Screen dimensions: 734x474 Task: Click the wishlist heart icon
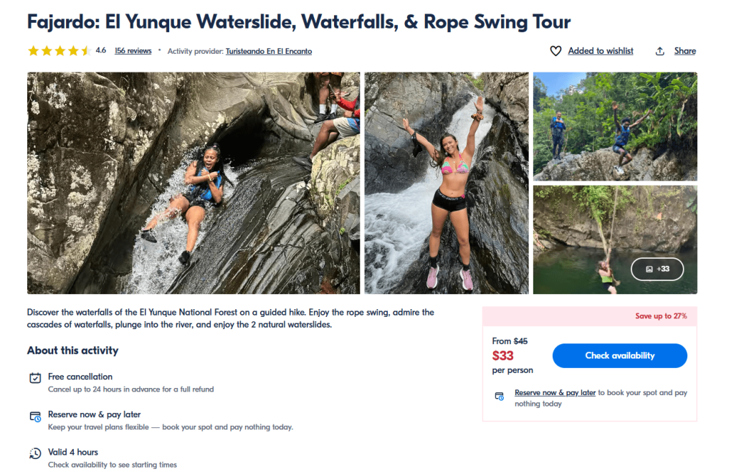point(556,51)
